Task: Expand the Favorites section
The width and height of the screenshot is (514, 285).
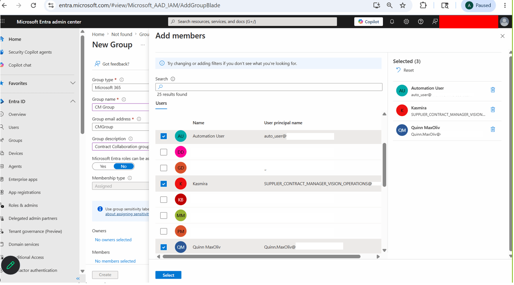Action: [73, 83]
